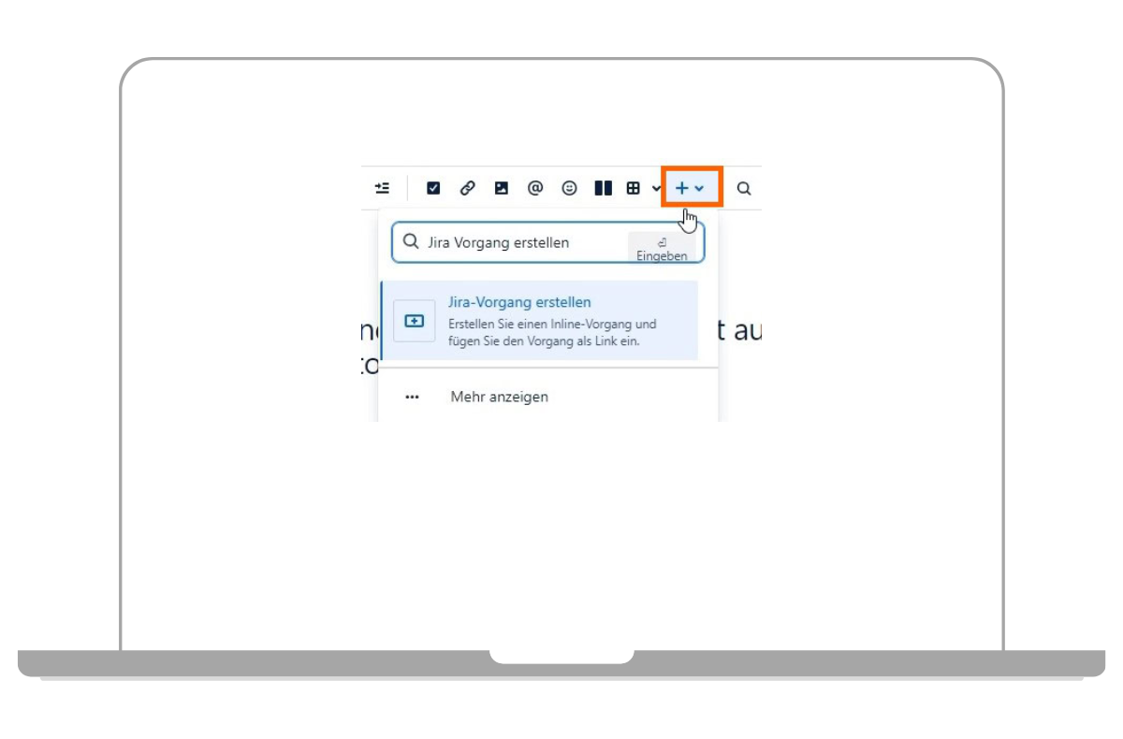1123x739 pixels.
Task: Insert an image from the toolbar
Action: tap(500, 187)
